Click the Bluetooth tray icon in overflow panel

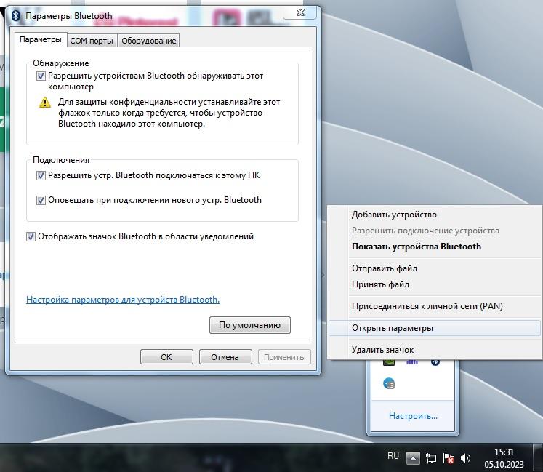[x=435, y=362]
